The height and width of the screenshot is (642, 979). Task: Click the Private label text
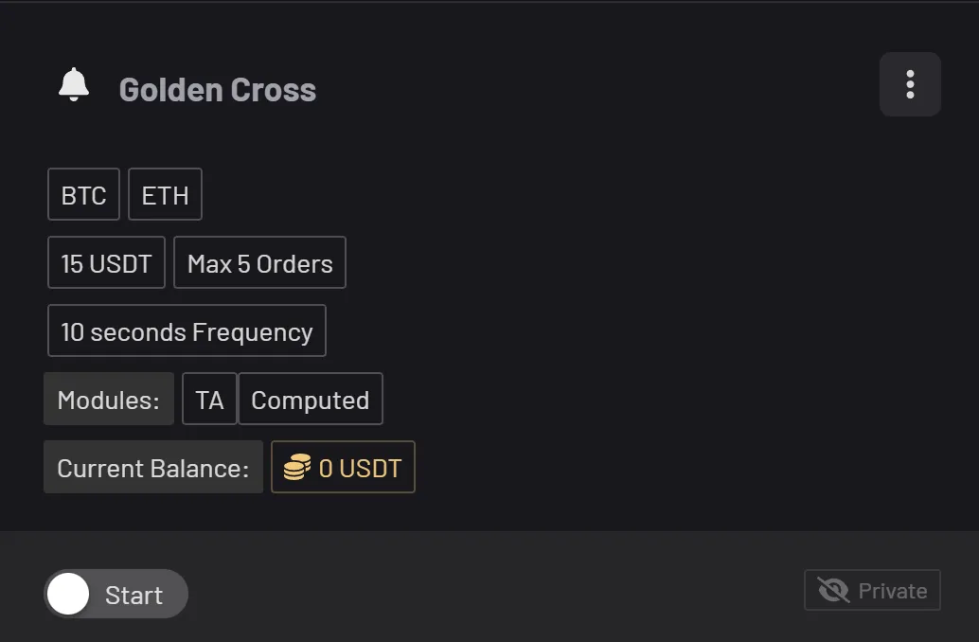893,591
